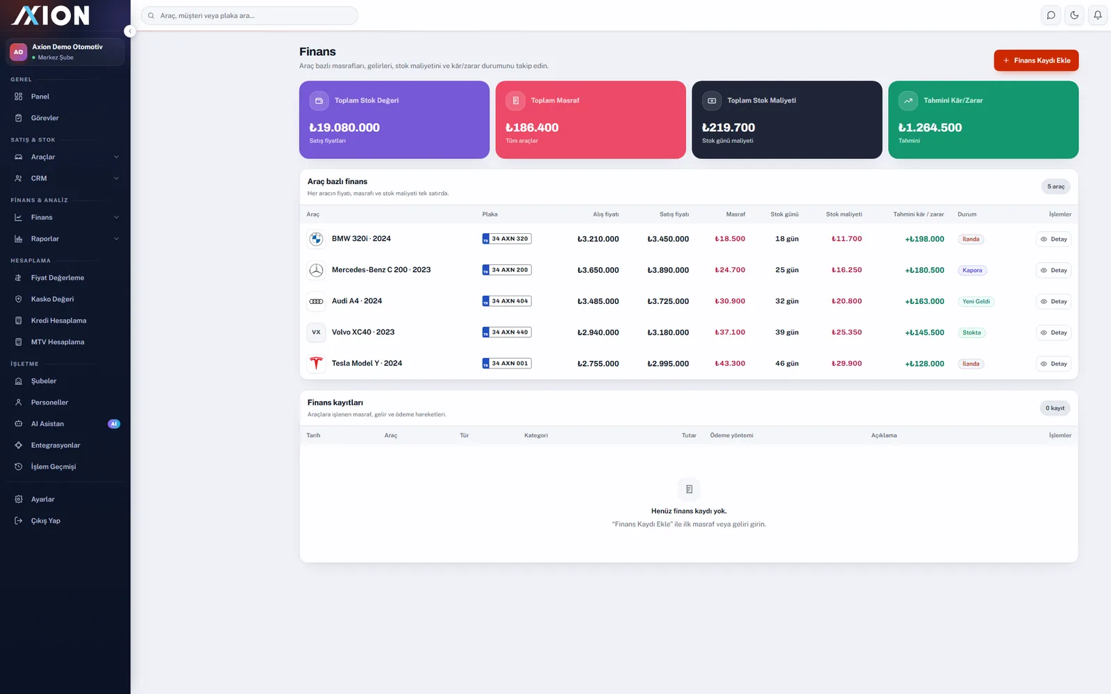Click the Toplam Stok Değeri card icon

319,101
